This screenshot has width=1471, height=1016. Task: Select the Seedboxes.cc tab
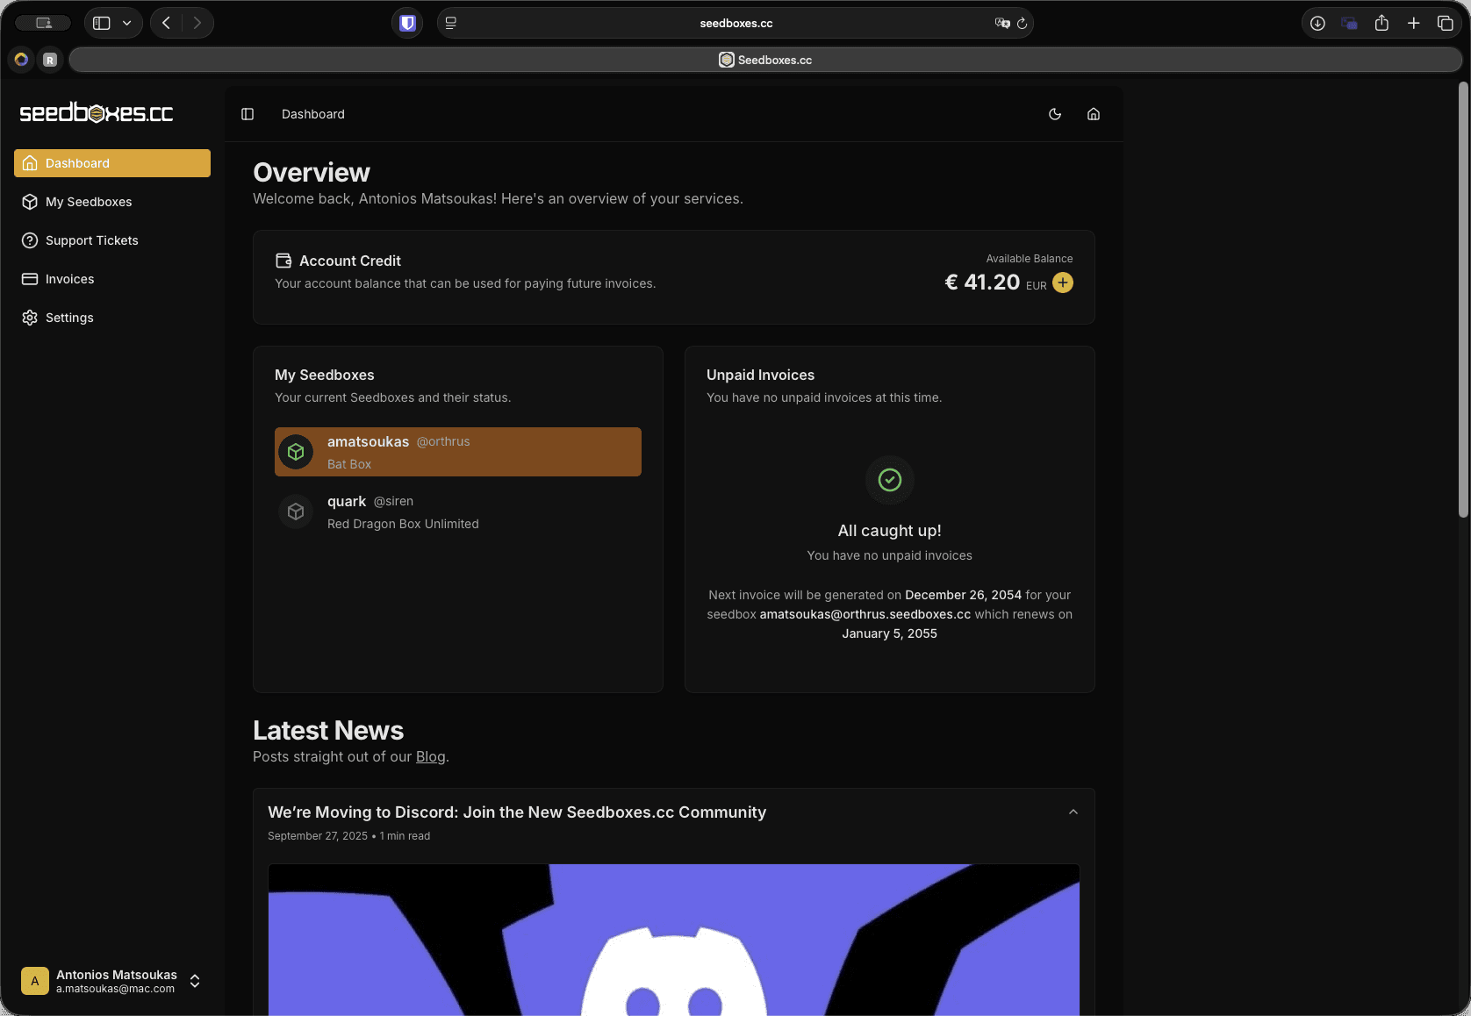(x=765, y=60)
